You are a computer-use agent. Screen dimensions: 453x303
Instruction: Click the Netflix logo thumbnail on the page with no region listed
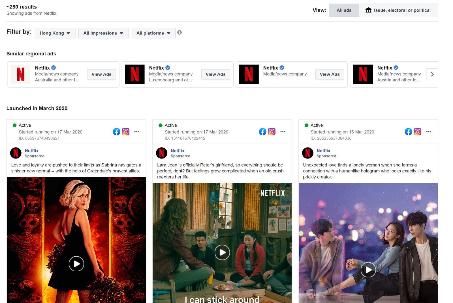pyautogui.click(x=249, y=74)
